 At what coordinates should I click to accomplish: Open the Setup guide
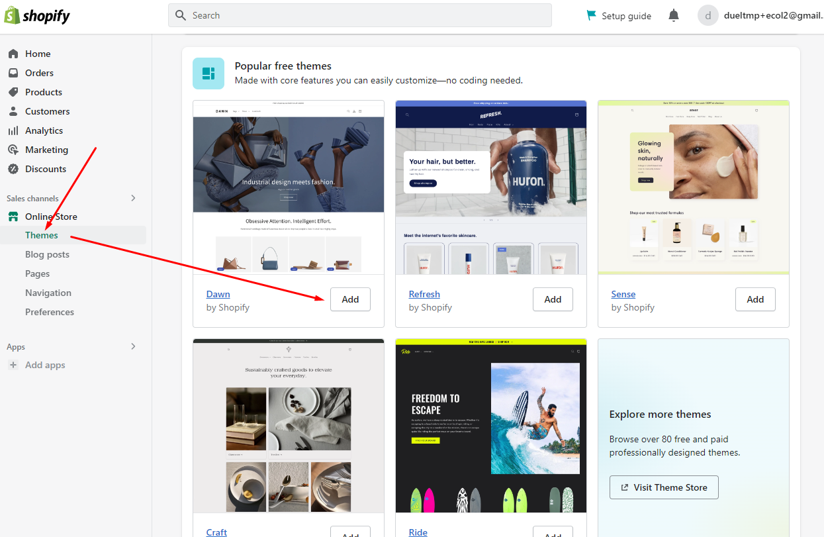click(x=619, y=16)
